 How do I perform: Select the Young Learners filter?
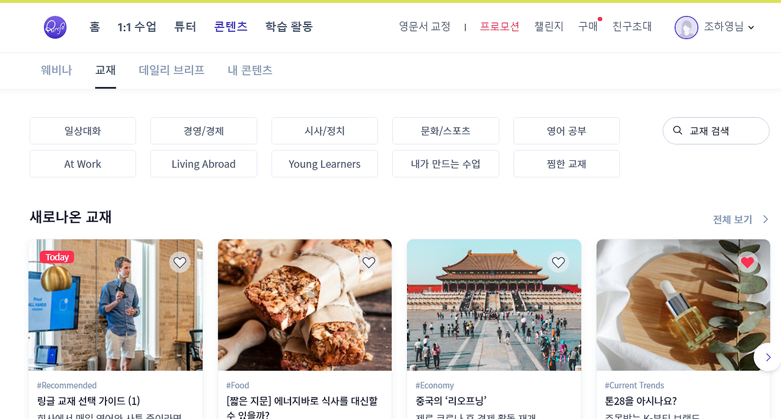pyautogui.click(x=325, y=164)
